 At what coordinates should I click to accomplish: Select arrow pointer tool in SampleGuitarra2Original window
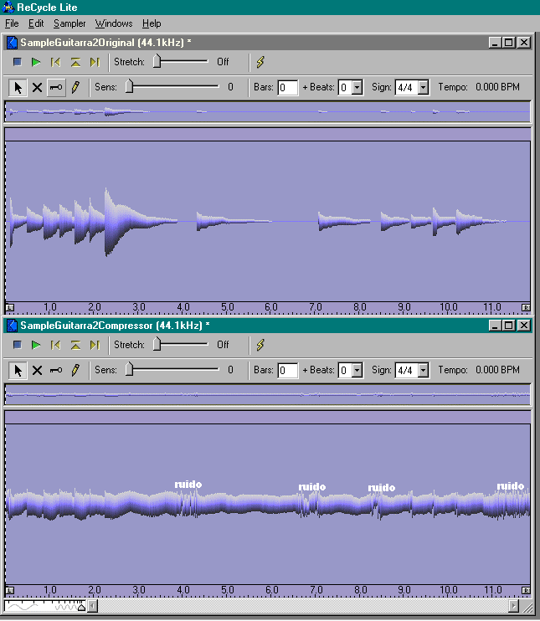[x=18, y=88]
